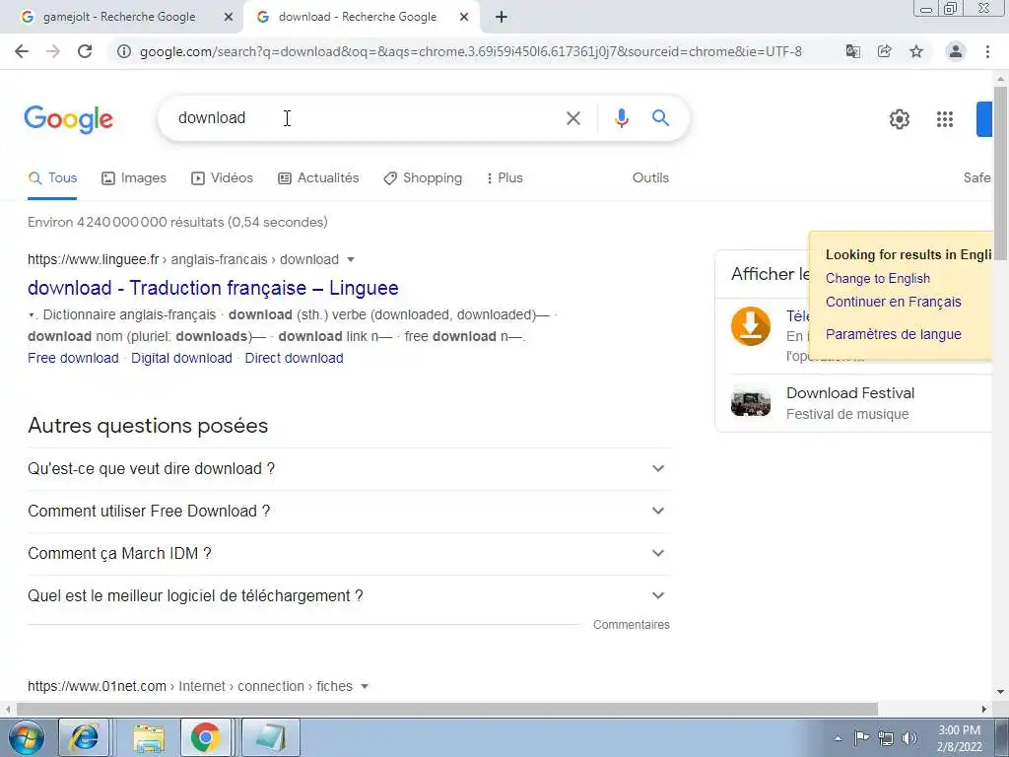Go to Google homepage via logo
The width and height of the screenshot is (1009, 757).
point(68,119)
